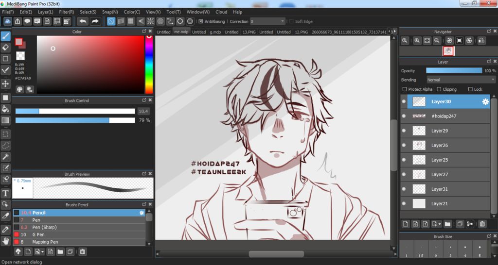Turn snap off icon

111,21
